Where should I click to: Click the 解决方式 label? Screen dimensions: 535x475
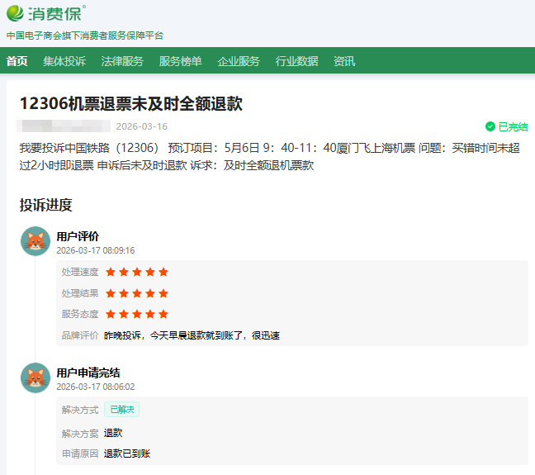coord(80,410)
